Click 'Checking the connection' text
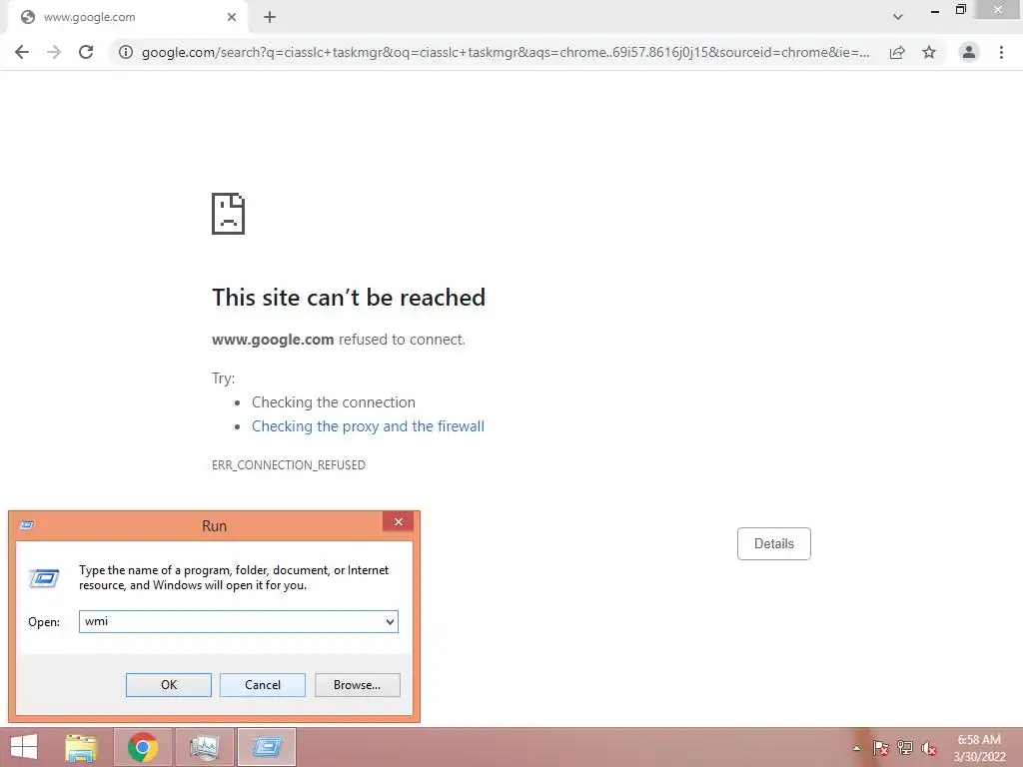This screenshot has width=1023, height=767. (x=334, y=402)
